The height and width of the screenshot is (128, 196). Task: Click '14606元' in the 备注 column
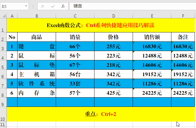[x=183, y=65]
